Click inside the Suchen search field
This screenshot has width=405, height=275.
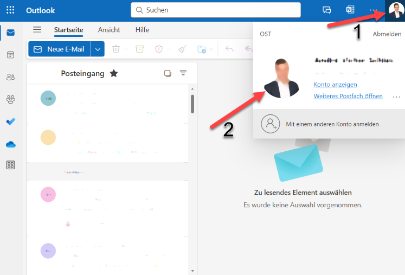click(x=217, y=10)
